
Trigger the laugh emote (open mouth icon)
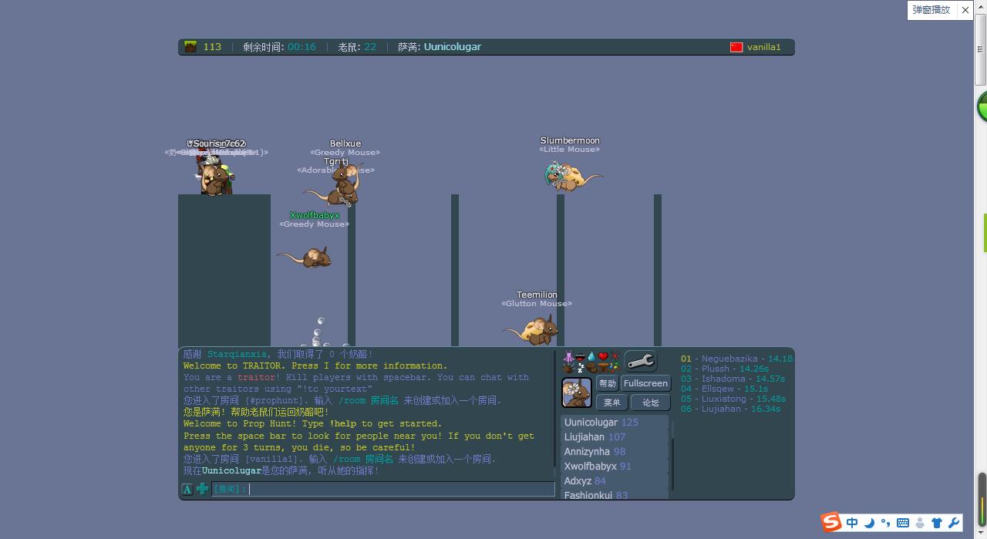coord(580,357)
